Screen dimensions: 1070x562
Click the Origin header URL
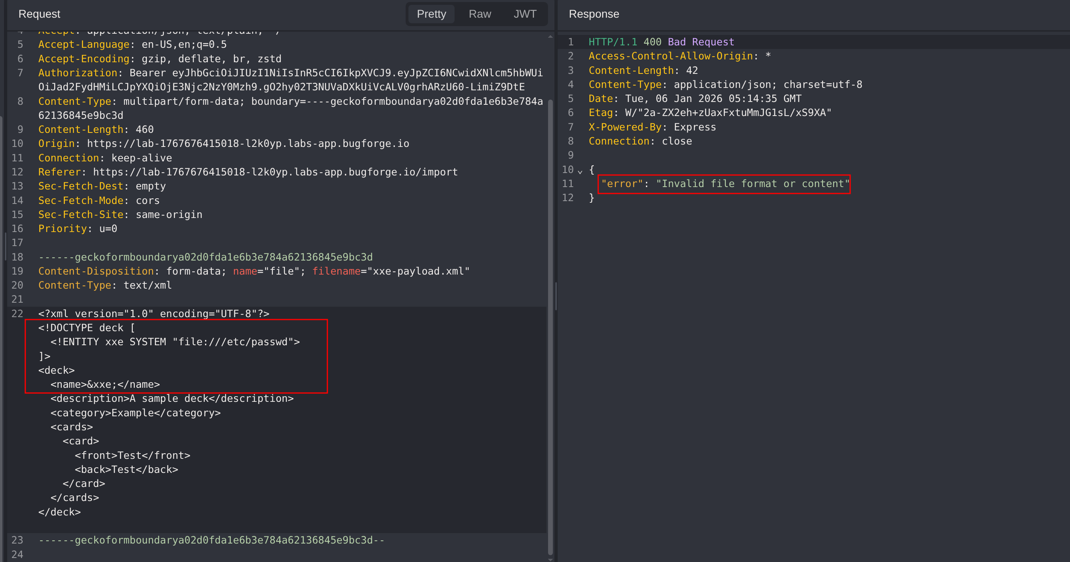[x=248, y=144]
